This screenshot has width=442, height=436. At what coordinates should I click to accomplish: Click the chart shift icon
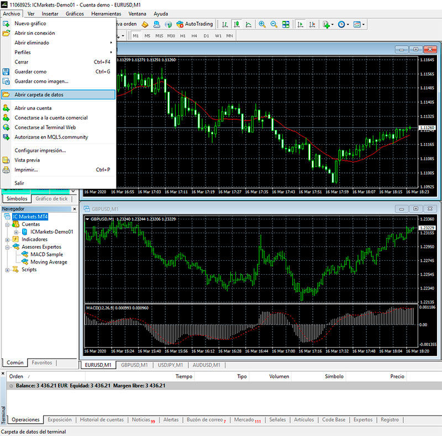tap(312, 24)
